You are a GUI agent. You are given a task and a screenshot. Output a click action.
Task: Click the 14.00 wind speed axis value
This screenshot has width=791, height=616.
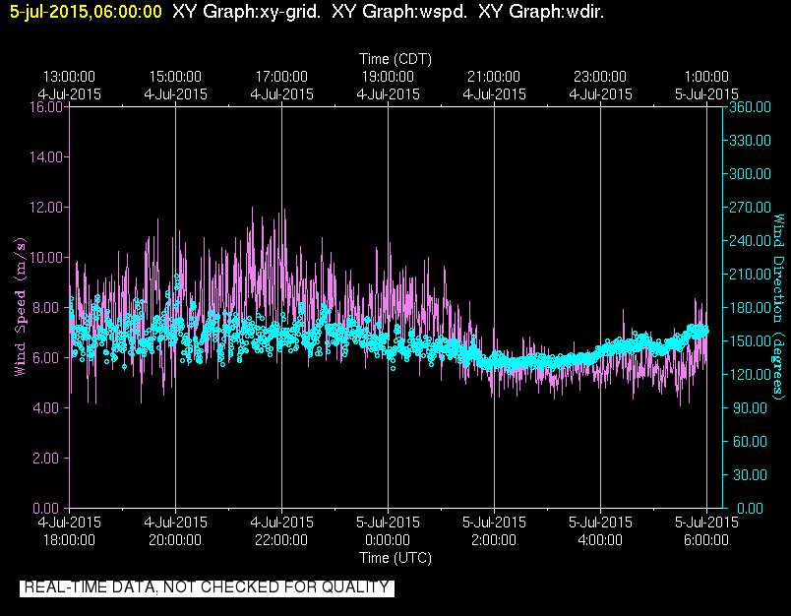pos(46,156)
